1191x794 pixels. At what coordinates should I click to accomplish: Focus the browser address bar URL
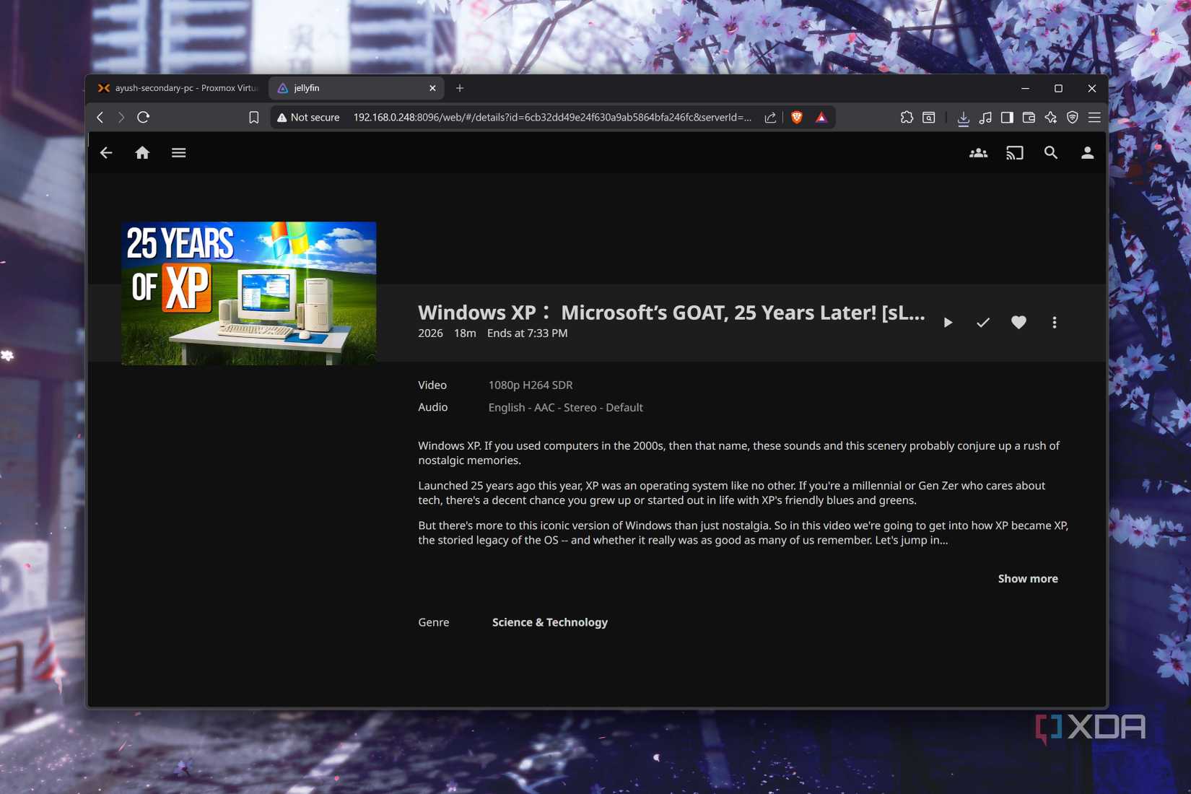[x=552, y=118]
